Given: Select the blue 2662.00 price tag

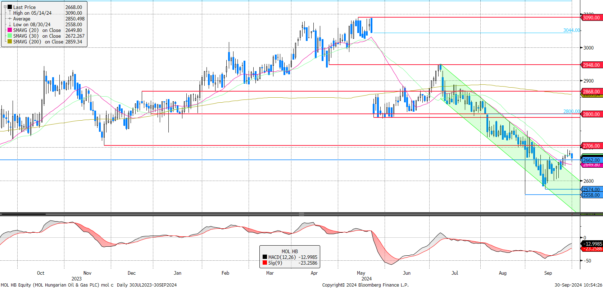Looking at the screenshot, I should (x=591, y=160).
